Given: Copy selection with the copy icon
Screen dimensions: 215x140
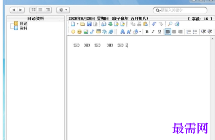Looking at the screenshot, I should (x=133, y=24).
